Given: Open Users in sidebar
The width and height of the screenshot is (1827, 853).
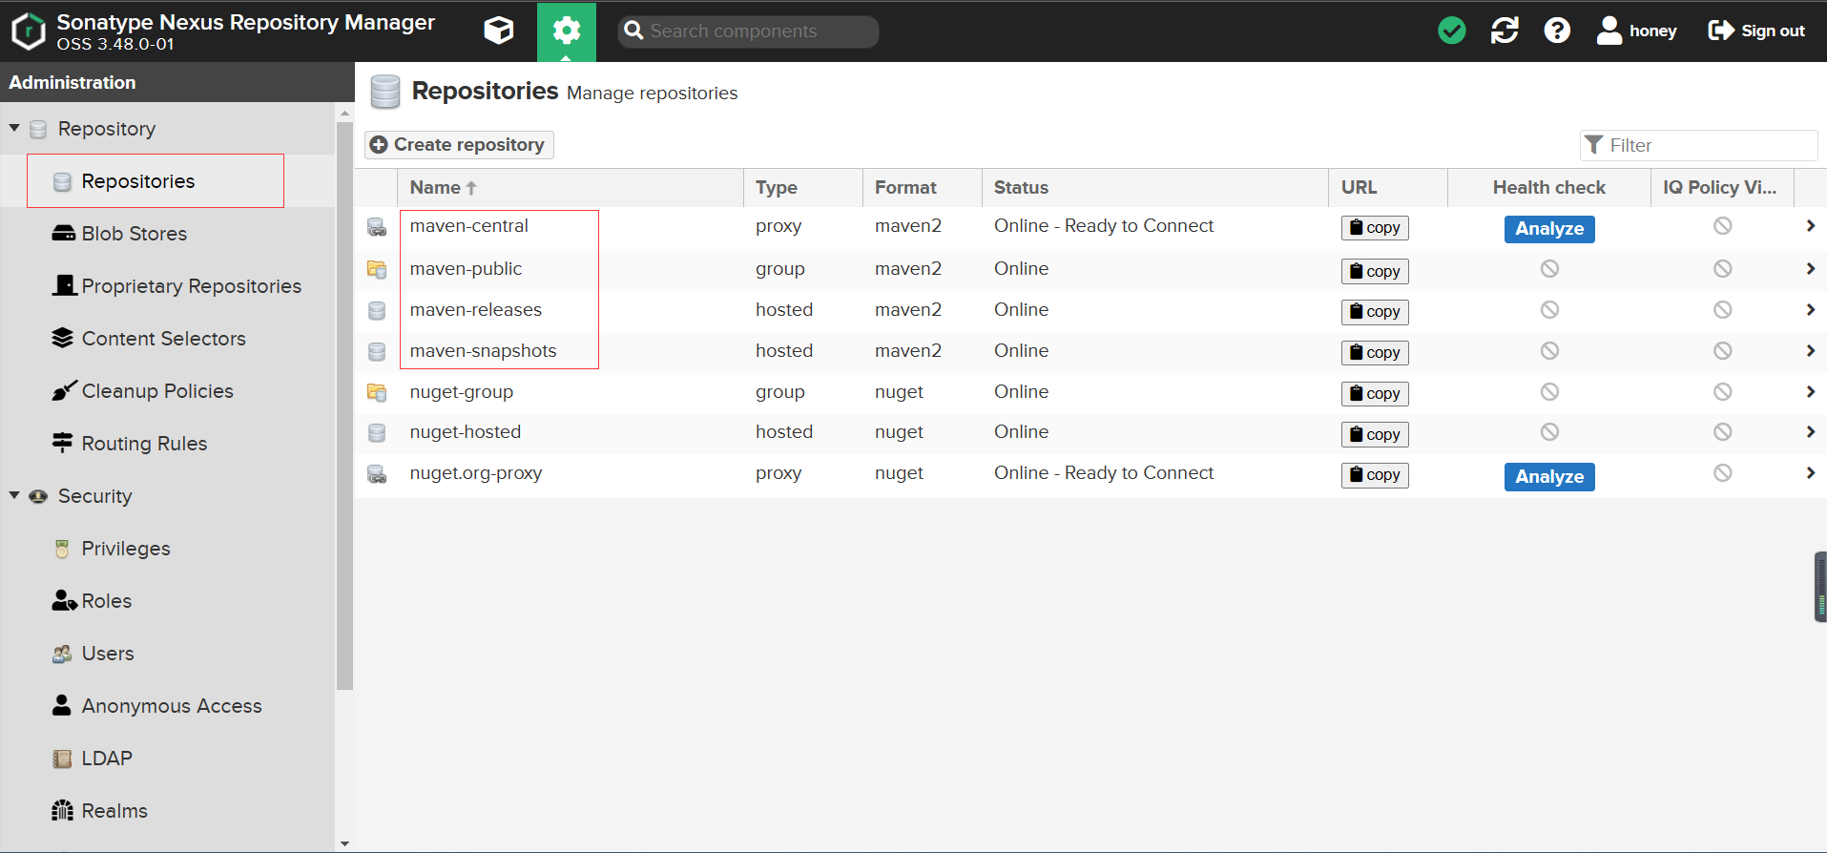Looking at the screenshot, I should coord(107,654).
